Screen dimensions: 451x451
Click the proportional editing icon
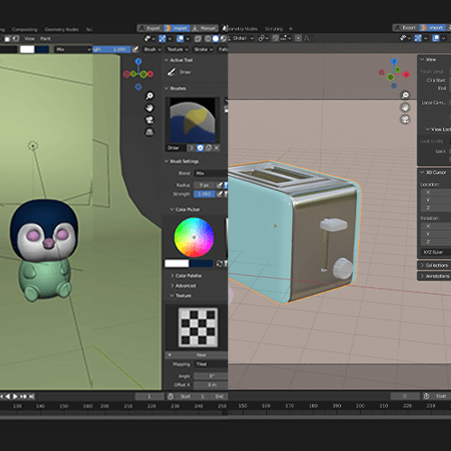click(299, 38)
